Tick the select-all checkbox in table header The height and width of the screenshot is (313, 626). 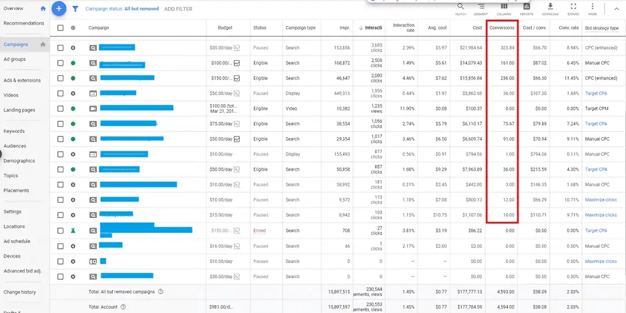tap(60, 28)
